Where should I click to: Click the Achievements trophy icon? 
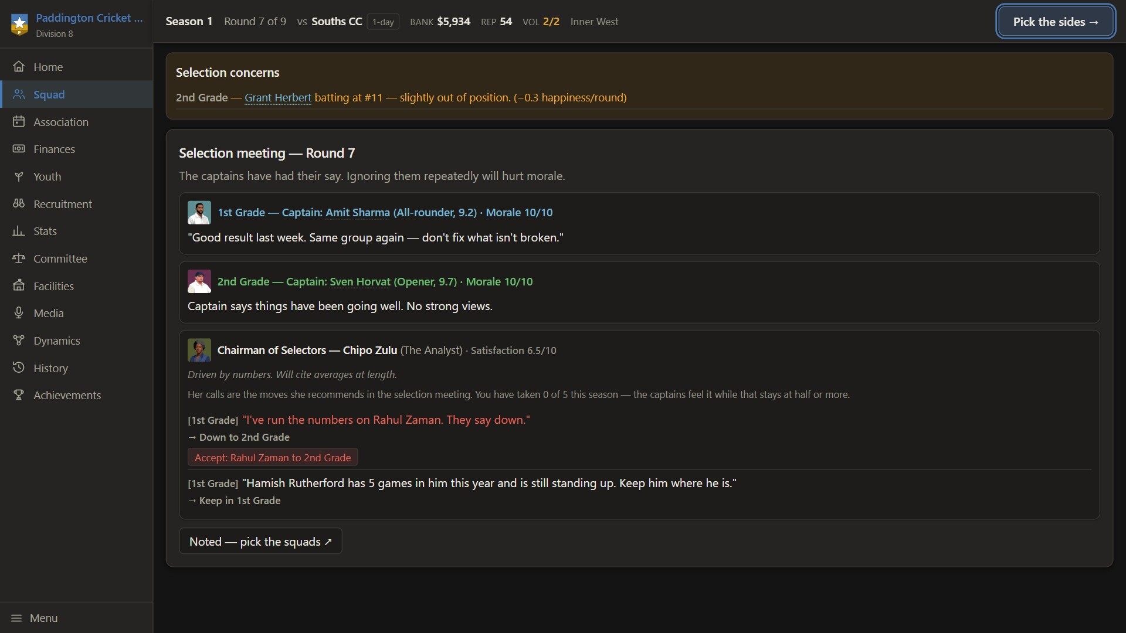[x=19, y=395]
